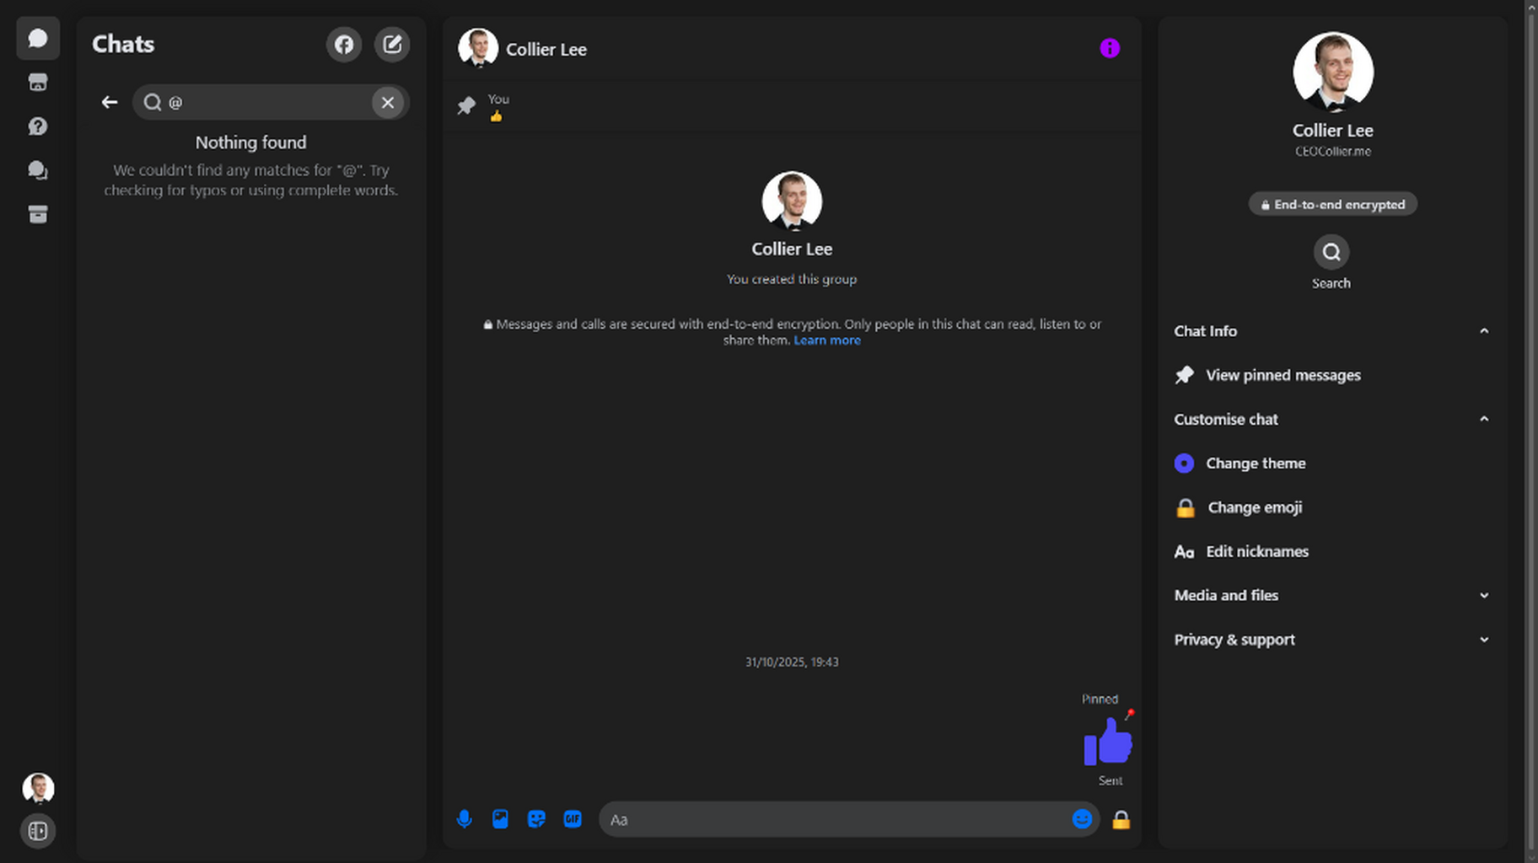Choose a sticker from sticker icon

(536, 819)
